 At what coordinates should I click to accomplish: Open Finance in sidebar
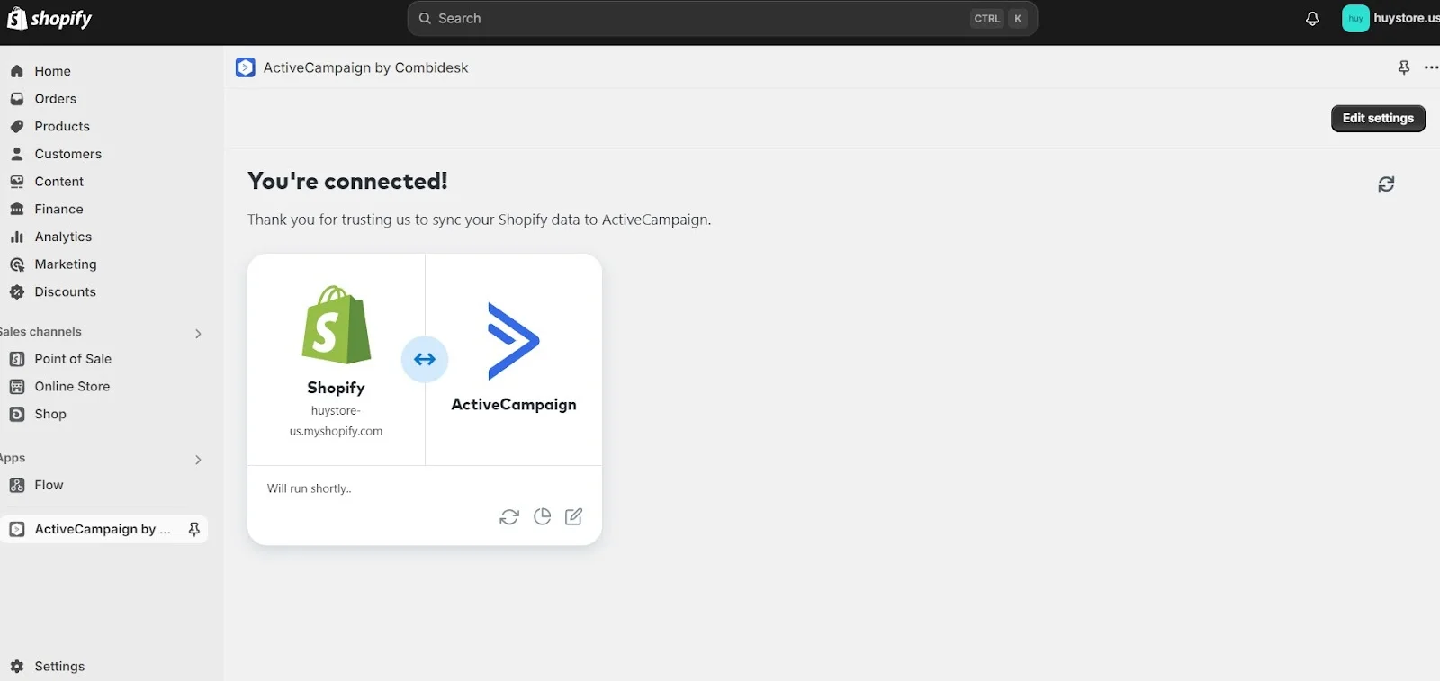(x=58, y=209)
